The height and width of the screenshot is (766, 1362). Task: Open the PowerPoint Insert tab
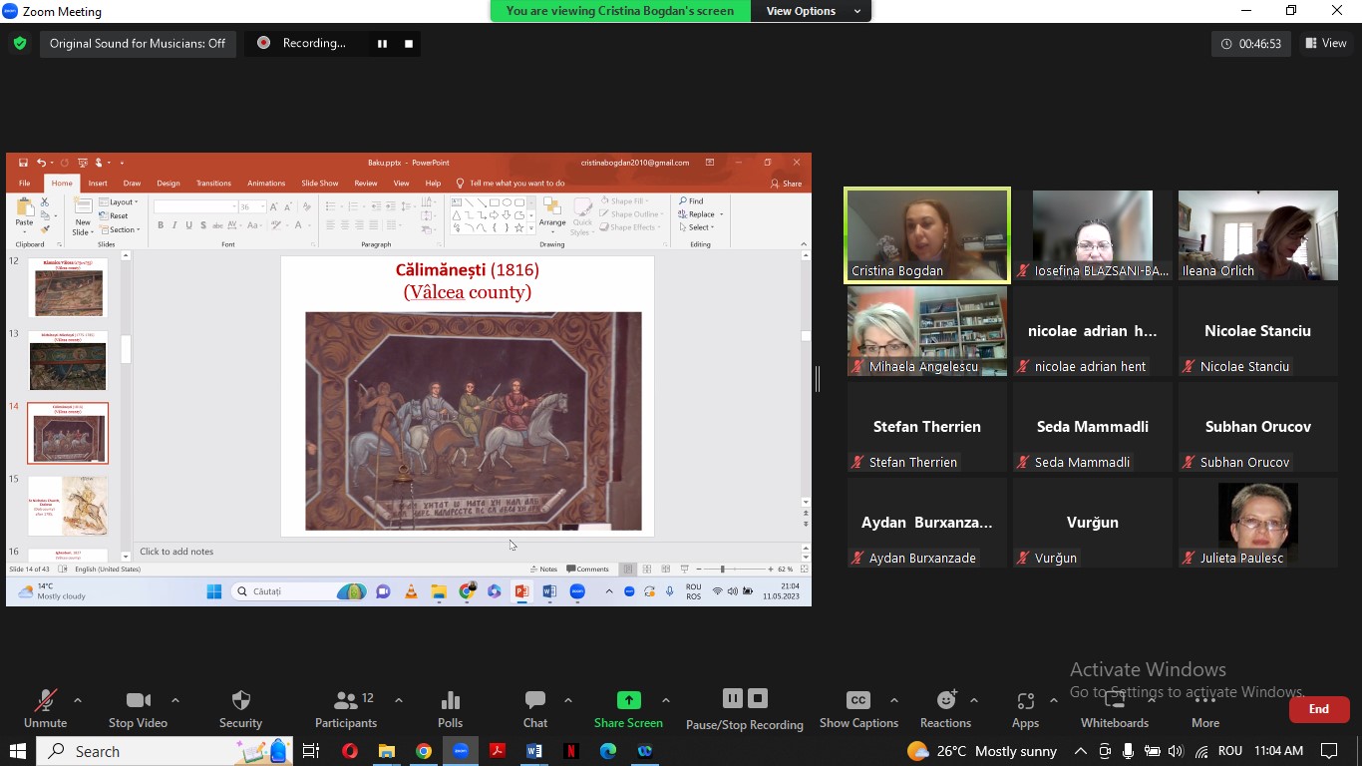pos(98,184)
